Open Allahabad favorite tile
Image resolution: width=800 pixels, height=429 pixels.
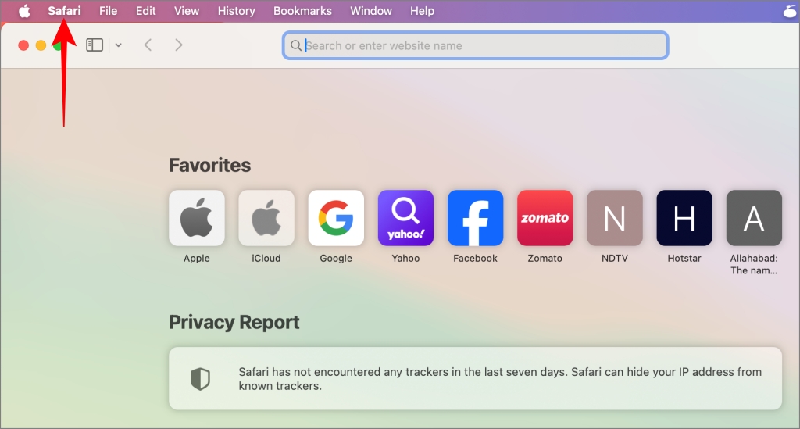pos(754,218)
